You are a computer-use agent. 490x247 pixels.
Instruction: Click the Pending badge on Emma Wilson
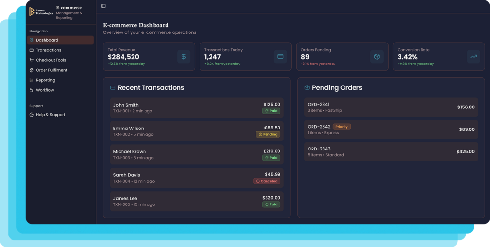268,134
